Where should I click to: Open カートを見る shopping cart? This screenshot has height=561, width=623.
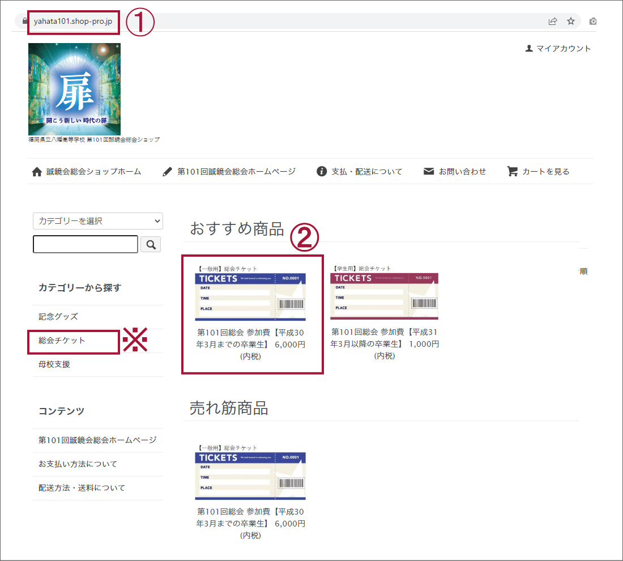(539, 172)
